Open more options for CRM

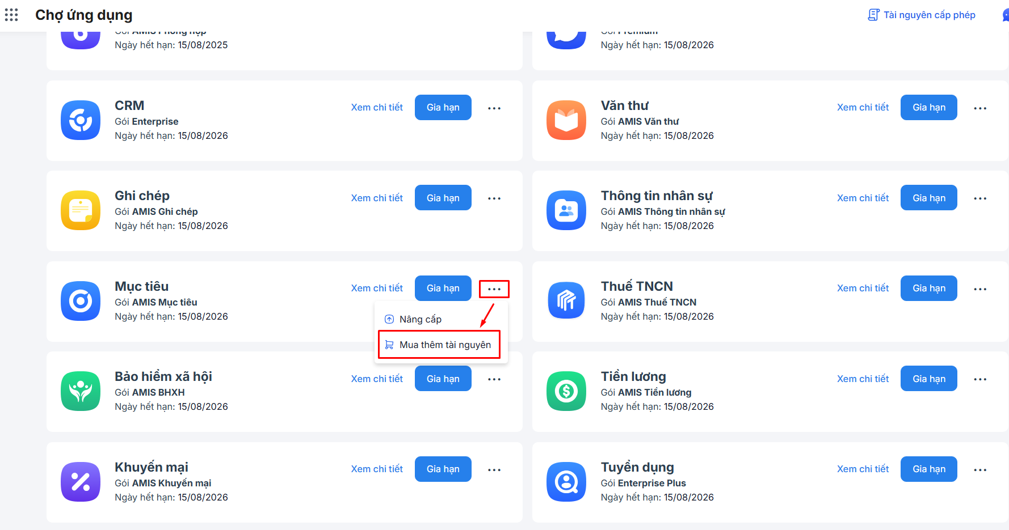(x=494, y=108)
